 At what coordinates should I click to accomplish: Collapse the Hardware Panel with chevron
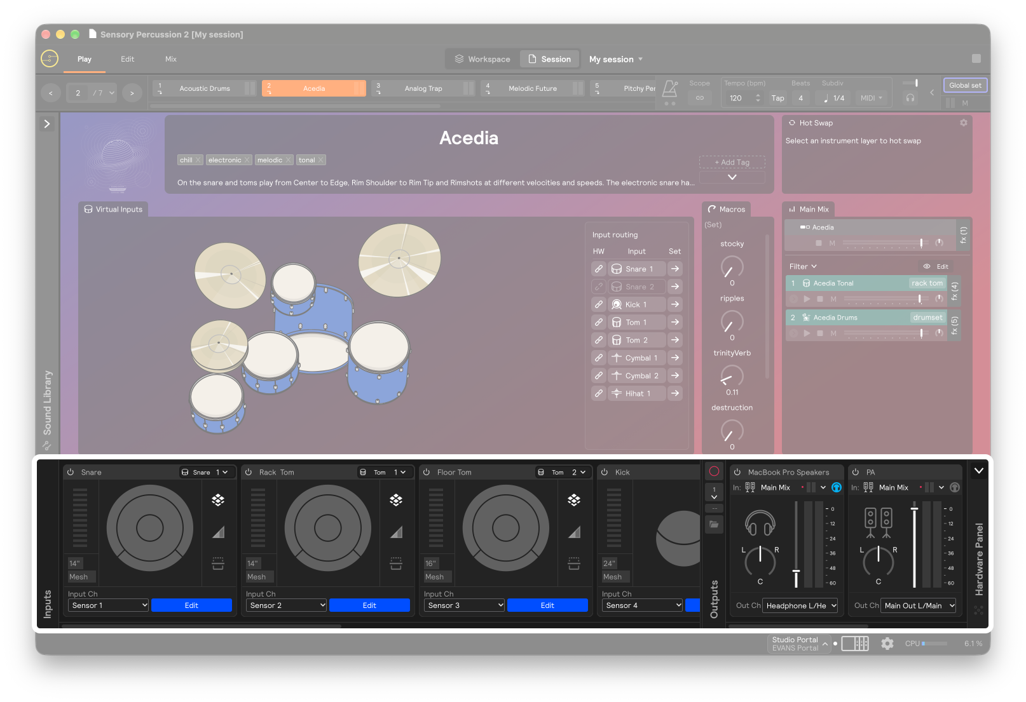[x=979, y=471]
